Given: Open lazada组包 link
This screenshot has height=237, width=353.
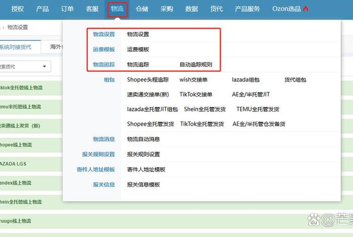Looking at the screenshot, I should pos(246,80).
